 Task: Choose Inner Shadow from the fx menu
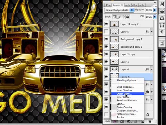tap(127, 90)
